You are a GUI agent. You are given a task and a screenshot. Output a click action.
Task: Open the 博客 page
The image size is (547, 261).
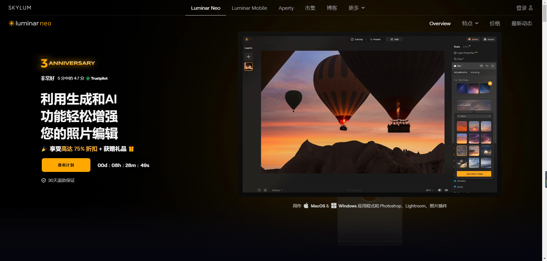pos(332,8)
